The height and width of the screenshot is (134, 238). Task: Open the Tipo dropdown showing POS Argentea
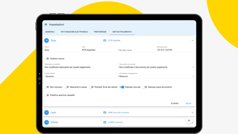tap(100, 50)
